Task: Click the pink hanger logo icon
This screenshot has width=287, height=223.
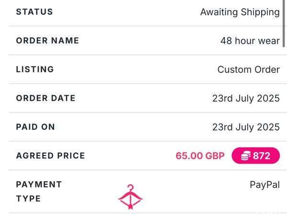Action: 130,197
